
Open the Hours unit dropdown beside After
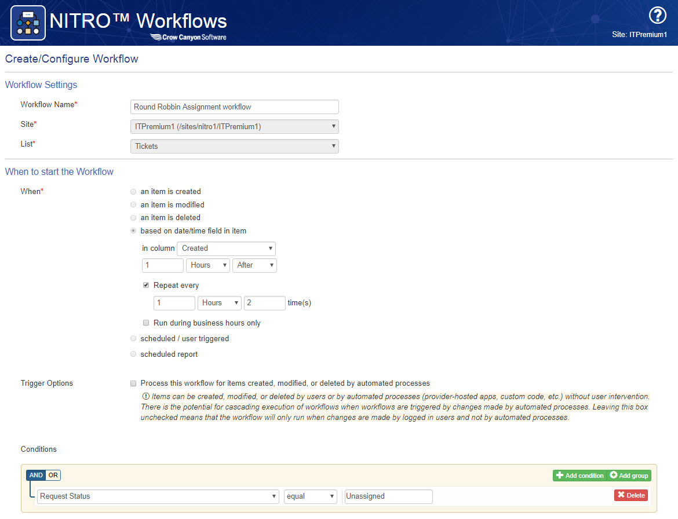click(x=209, y=265)
